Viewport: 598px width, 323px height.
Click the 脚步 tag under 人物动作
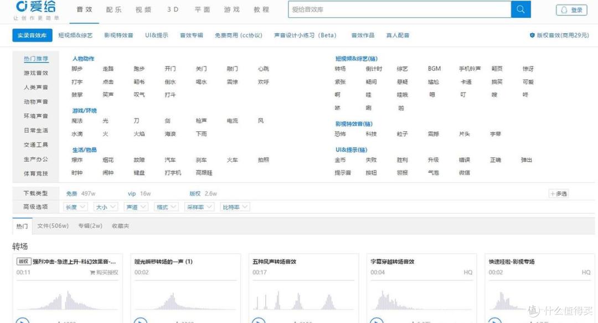pyautogui.click(x=77, y=69)
